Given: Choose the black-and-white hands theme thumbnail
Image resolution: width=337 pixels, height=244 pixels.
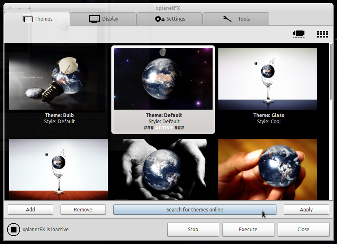Looking at the screenshot, I should click(x=163, y=170).
